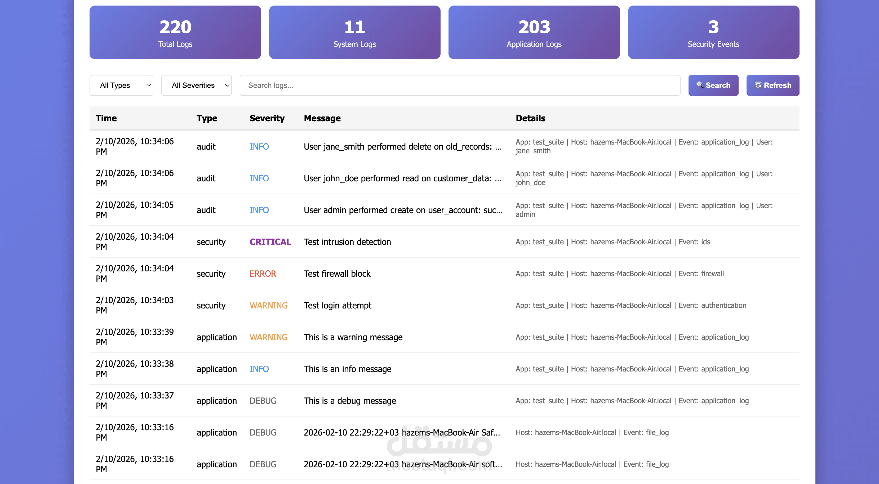Refresh the log list
879x484 pixels.
pos(773,85)
